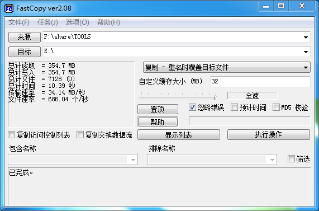Click the 文件速率 = 686.04 个/秒 line

click(x=48, y=99)
